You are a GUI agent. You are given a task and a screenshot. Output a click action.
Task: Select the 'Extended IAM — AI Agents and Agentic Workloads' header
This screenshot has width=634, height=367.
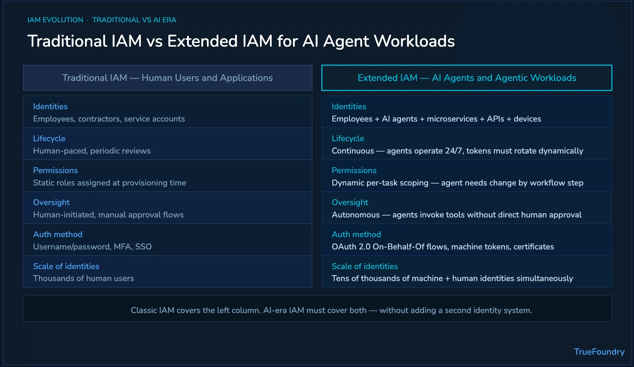coord(467,78)
